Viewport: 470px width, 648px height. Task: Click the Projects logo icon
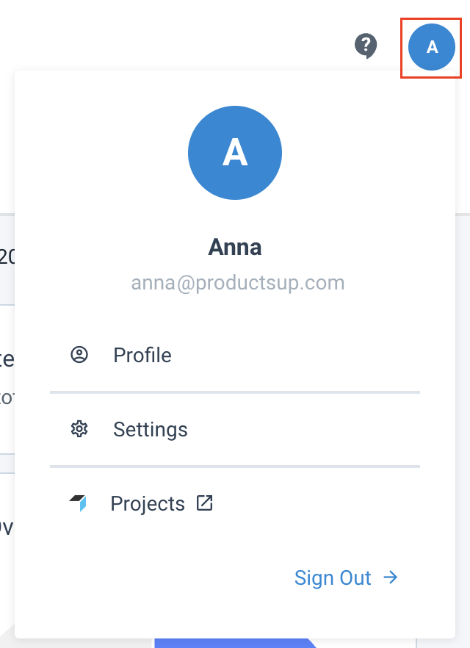click(79, 503)
